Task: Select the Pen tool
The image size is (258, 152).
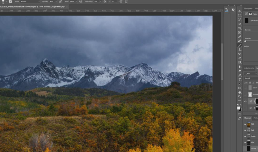Action: 240,75
